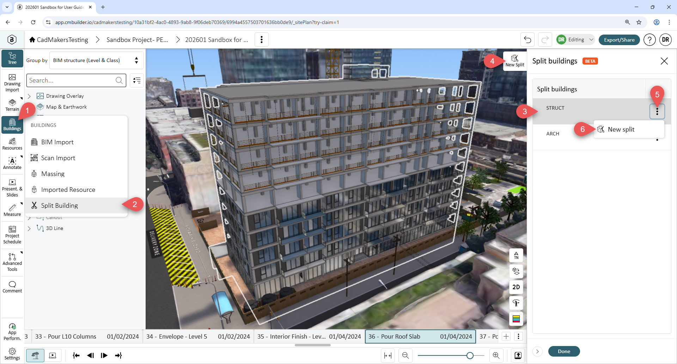The height and width of the screenshot is (364, 677).
Task: Select Massing from Buildings menu
Action: click(77, 174)
